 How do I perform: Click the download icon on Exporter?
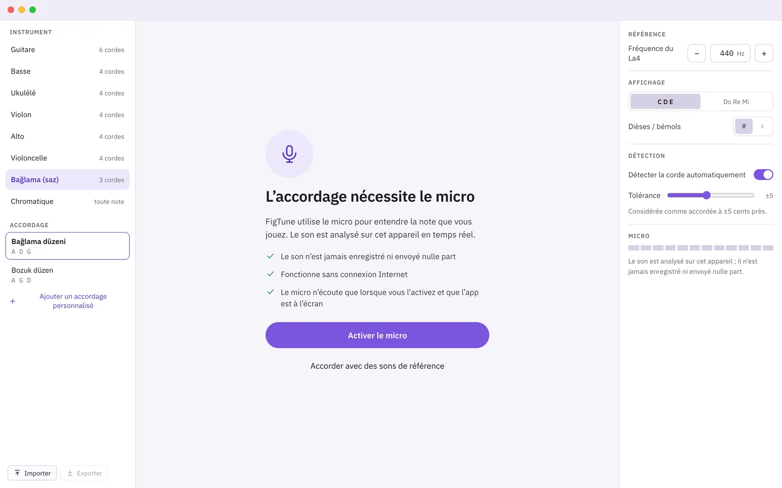pos(70,473)
